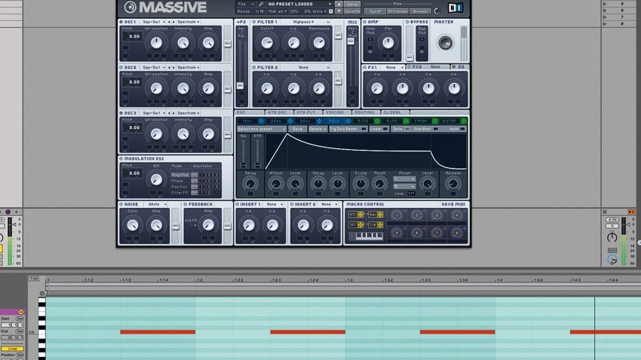Toggle the Filter 1 power button
Viewport: 641px width, 360px height.
click(254, 22)
